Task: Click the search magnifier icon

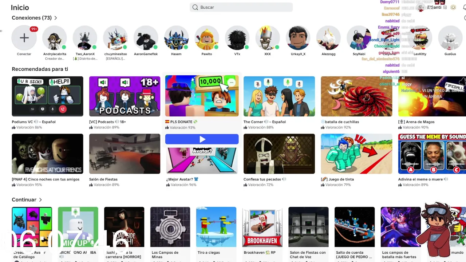Action: (x=195, y=7)
